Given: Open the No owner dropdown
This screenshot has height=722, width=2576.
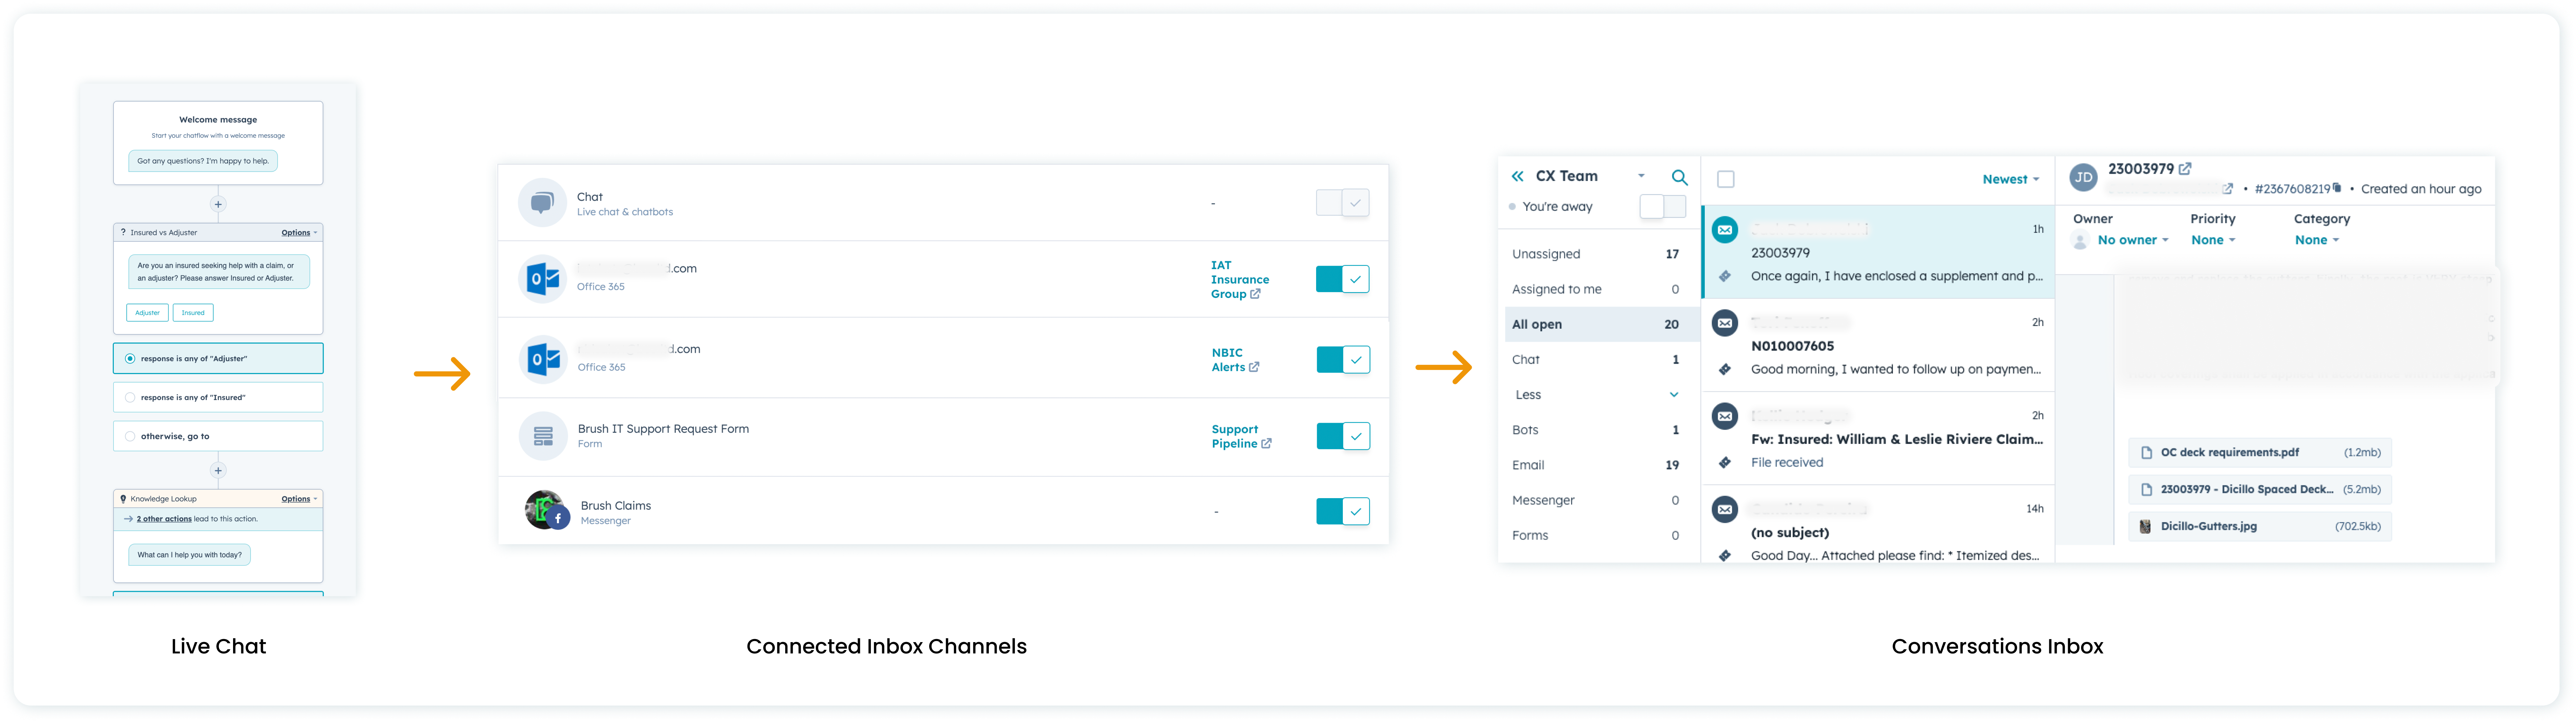Looking at the screenshot, I should [x=2133, y=240].
